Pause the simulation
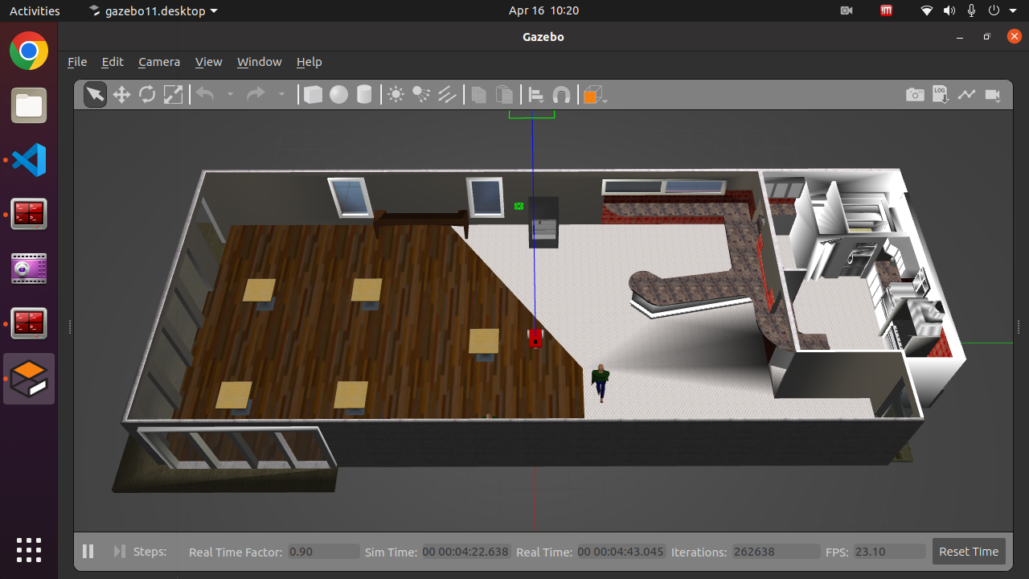 (x=88, y=552)
